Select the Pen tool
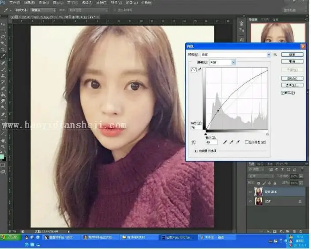Screen dimensions: 311x249 3,114
